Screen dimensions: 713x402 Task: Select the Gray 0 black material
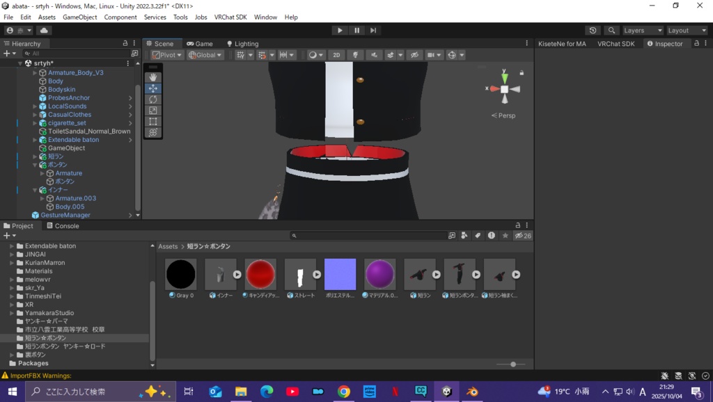pyautogui.click(x=181, y=274)
